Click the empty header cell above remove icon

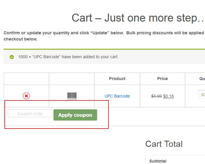pyautogui.click(x=26, y=79)
